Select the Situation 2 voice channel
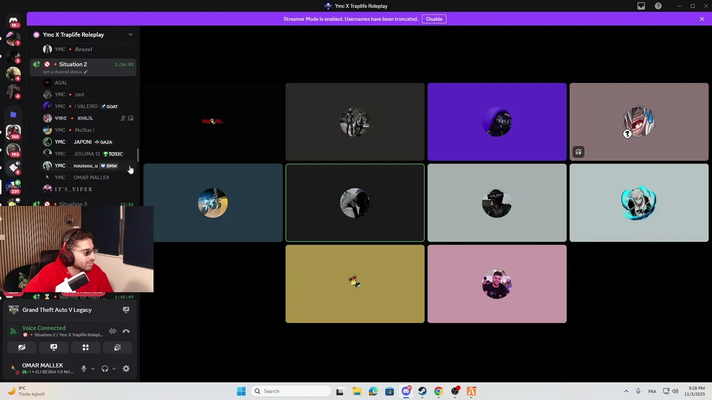Screen dimensions: 712x400 click(x=82, y=67)
